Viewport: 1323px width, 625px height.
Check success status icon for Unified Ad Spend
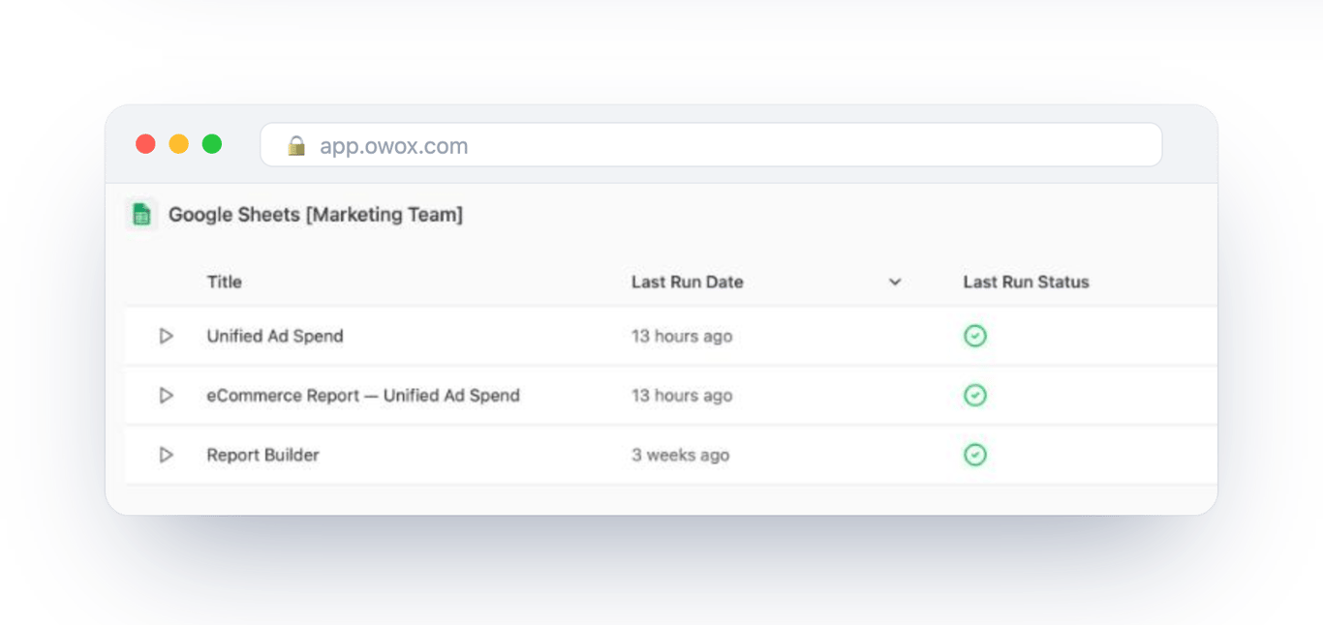pos(975,336)
